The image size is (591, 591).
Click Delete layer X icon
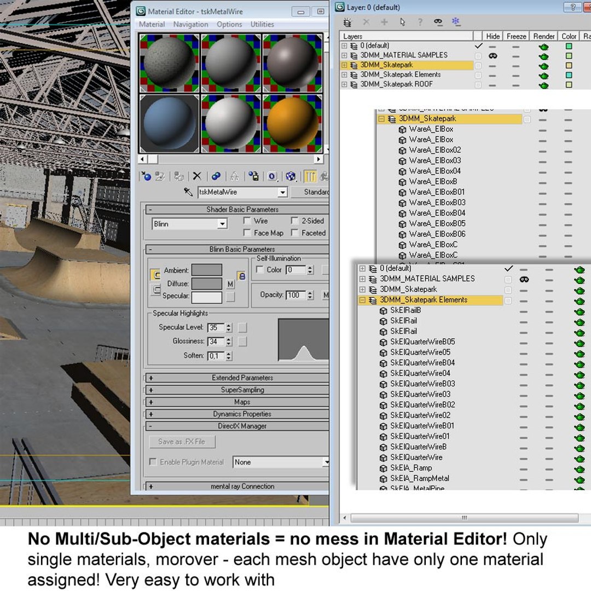click(366, 22)
